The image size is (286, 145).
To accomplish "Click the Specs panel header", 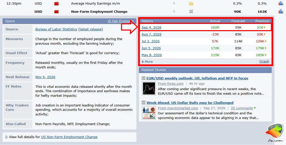I will click(x=69, y=21).
